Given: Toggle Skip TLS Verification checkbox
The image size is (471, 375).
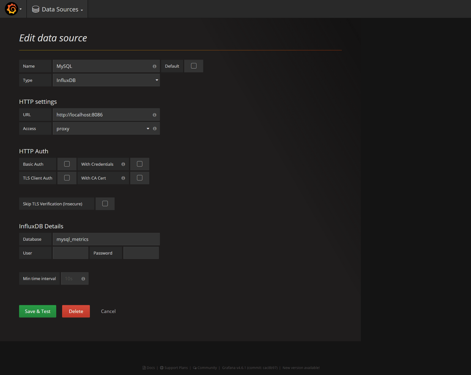Looking at the screenshot, I should (x=105, y=204).
